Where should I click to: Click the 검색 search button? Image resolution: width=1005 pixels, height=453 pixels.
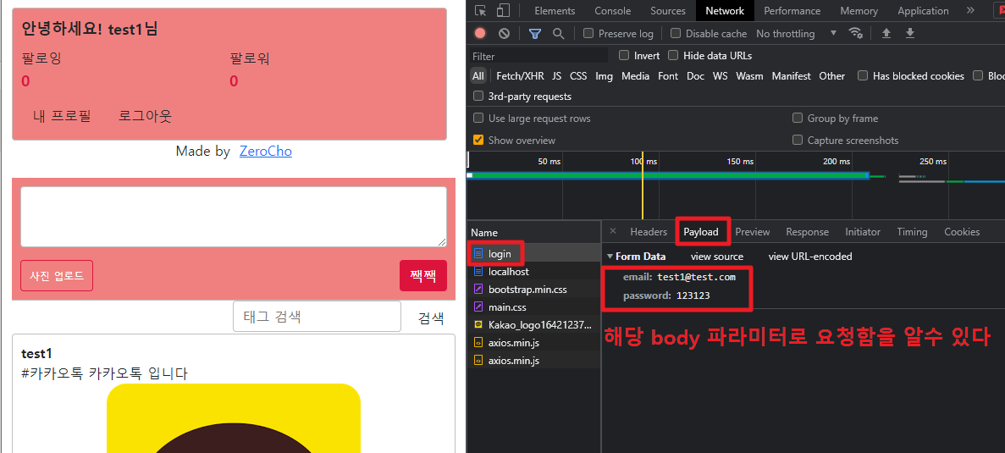(x=431, y=318)
